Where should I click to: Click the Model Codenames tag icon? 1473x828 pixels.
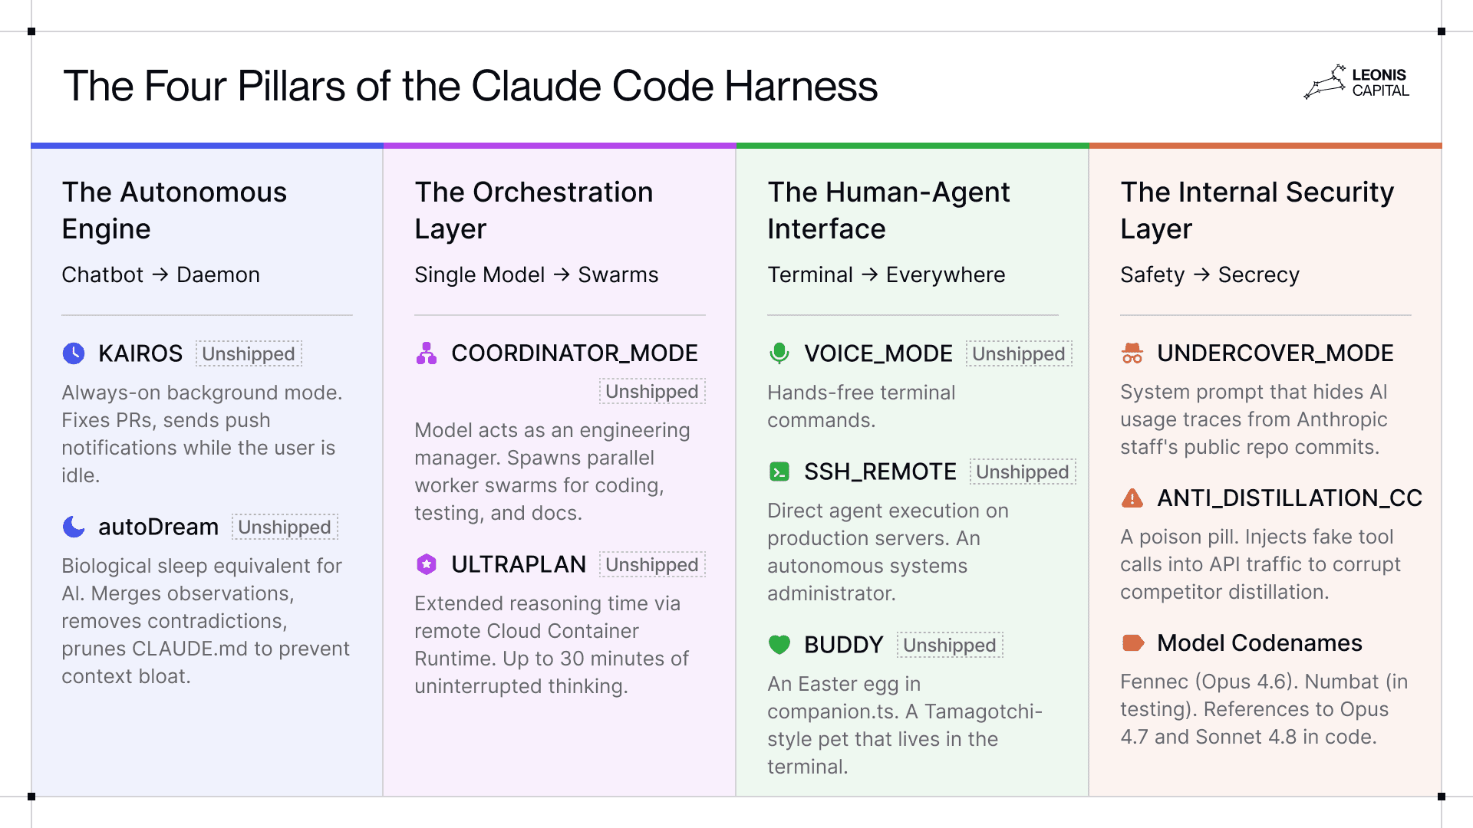point(1132,642)
